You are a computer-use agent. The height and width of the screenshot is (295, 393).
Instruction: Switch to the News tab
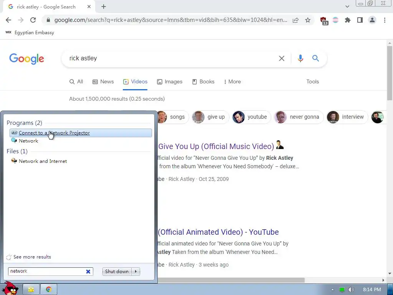click(103, 82)
